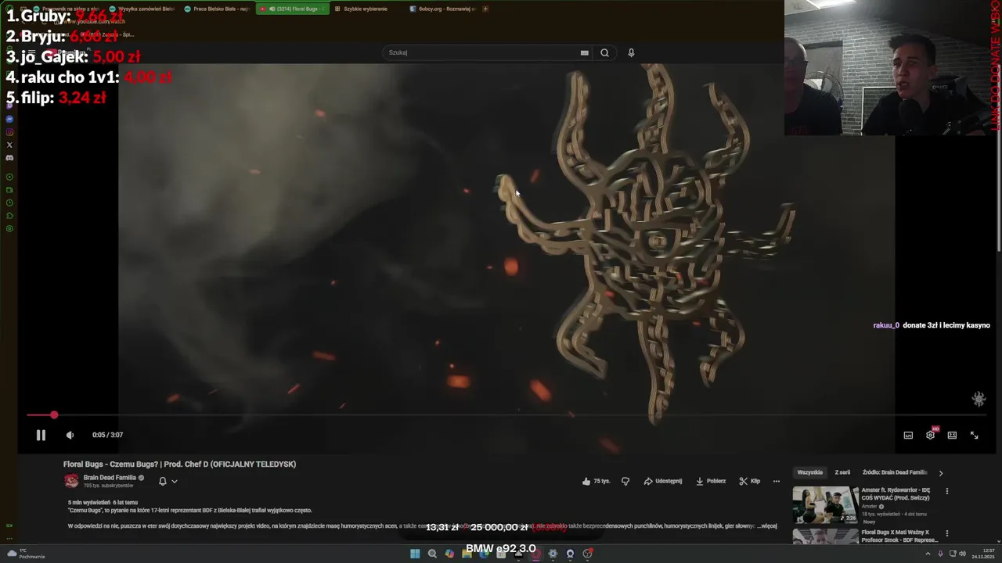This screenshot has width=1002, height=563.
Task: Select the Z serii filter chip
Action: click(842, 472)
